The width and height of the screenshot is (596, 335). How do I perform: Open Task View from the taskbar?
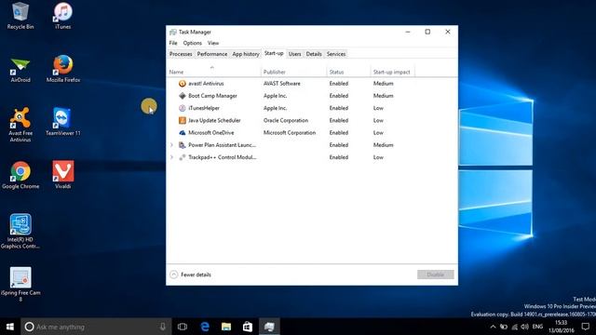pos(183,327)
